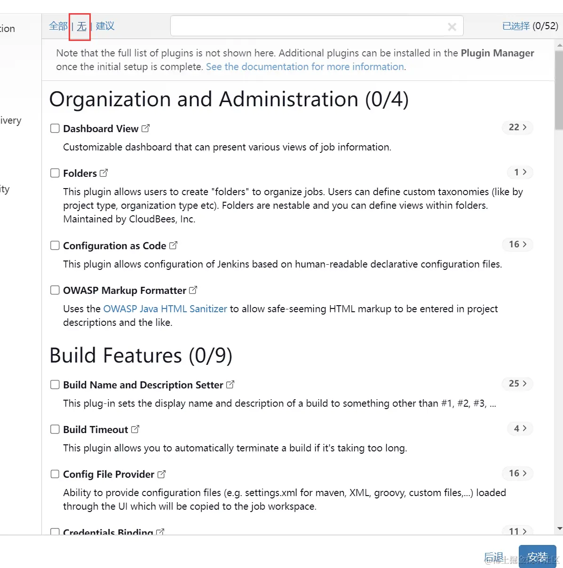Focus the plugin search input field
The height and width of the screenshot is (568, 563).
coord(317,26)
